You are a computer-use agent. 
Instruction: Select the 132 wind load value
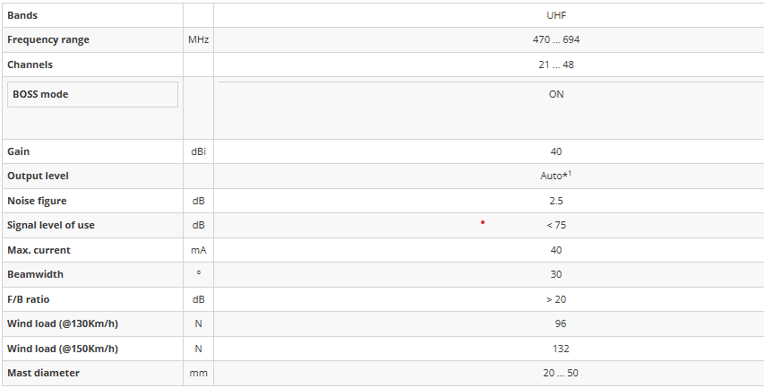(x=561, y=349)
